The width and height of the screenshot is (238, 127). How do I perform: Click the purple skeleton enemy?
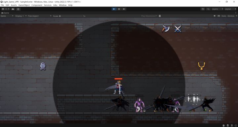click(139, 105)
